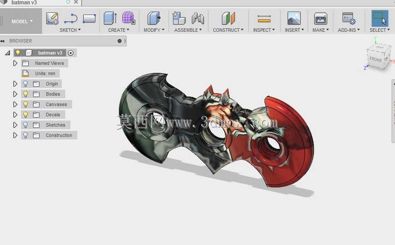Open the SELECT menu
The height and width of the screenshot is (245, 395).
pos(380,30)
